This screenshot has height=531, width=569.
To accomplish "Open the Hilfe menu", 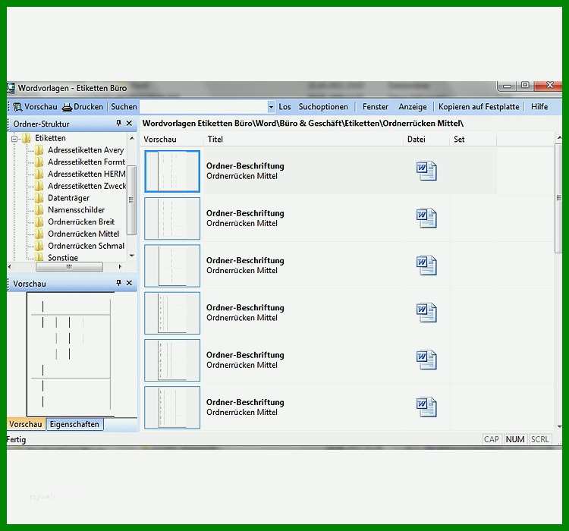I will pos(539,107).
